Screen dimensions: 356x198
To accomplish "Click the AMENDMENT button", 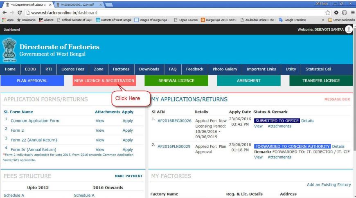I will (249, 81).
